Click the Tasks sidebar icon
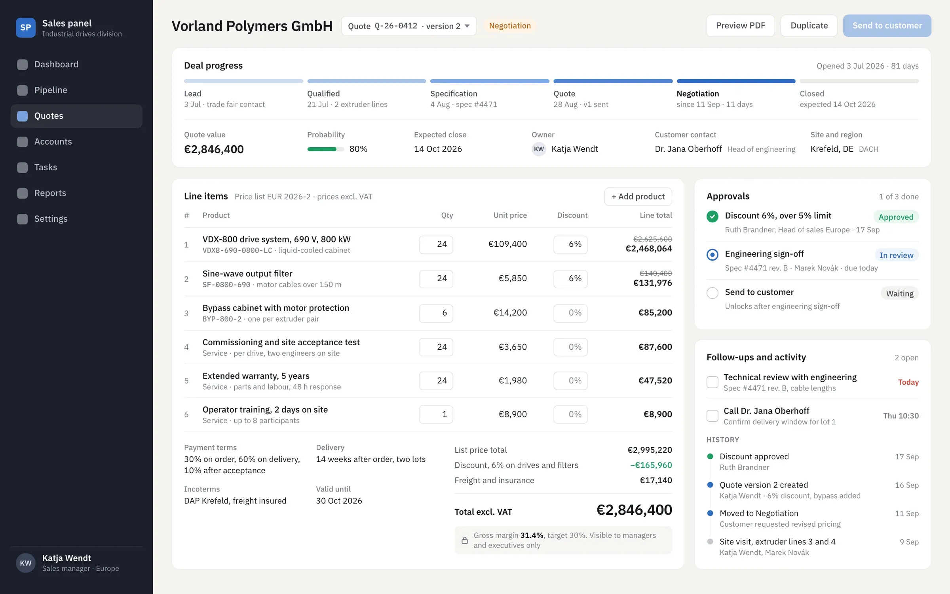 [23, 168]
